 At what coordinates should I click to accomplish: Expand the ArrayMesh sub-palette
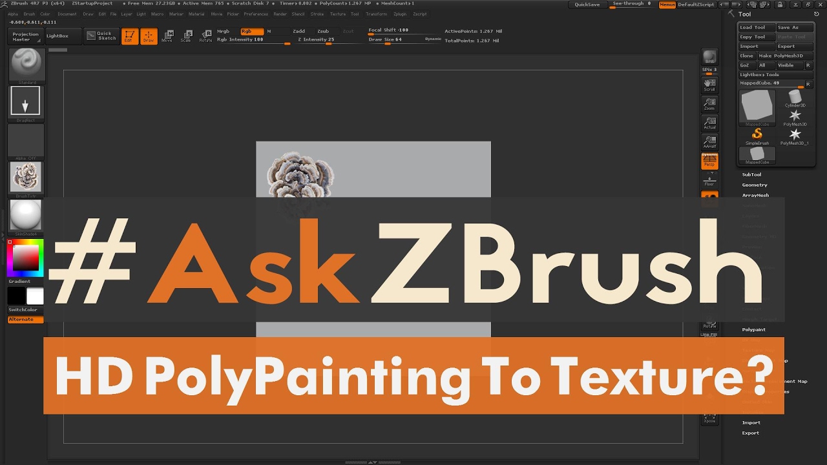click(755, 195)
